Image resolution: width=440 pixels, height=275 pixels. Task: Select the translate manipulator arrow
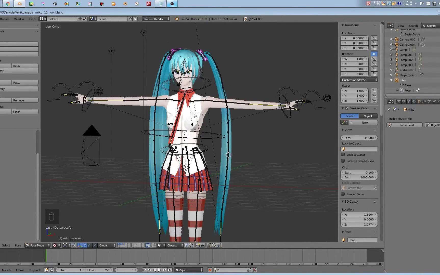click(x=85, y=245)
